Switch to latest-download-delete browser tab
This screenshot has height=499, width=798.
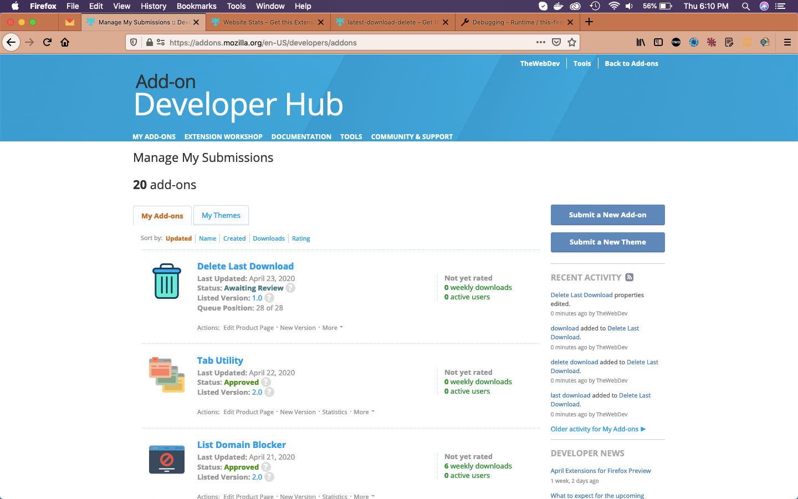(x=392, y=22)
